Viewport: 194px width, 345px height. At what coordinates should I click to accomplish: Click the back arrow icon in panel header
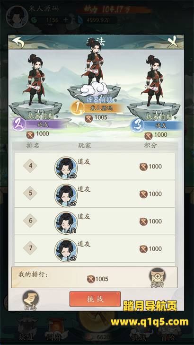tap(18, 42)
